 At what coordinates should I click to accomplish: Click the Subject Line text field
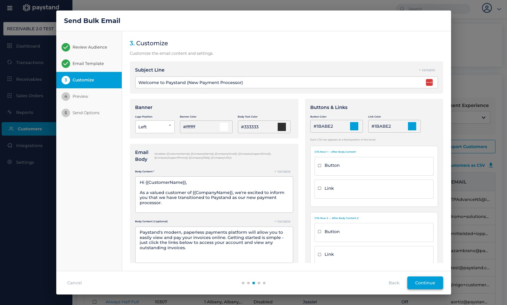(x=286, y=82)
